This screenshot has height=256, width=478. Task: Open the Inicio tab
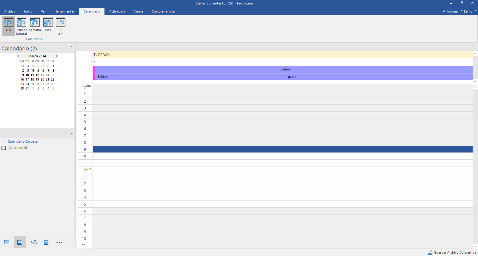(x=28, y=11)
